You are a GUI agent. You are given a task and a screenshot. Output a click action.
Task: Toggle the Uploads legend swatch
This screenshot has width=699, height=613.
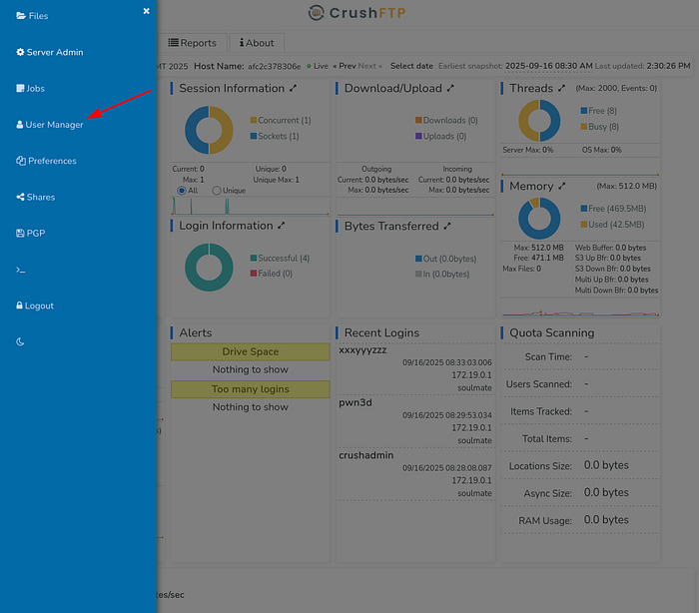[418, 136]
